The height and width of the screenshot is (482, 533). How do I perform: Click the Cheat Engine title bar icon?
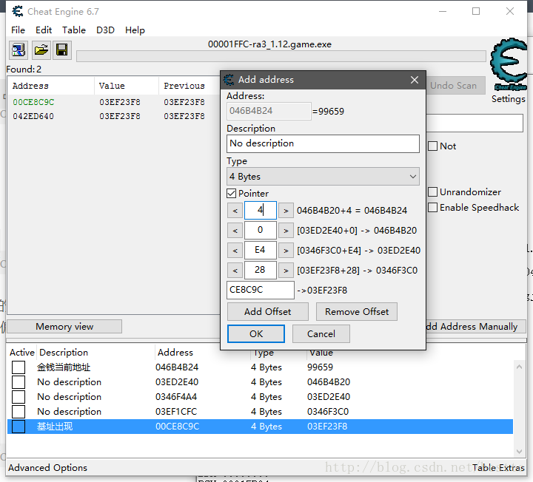18,11
